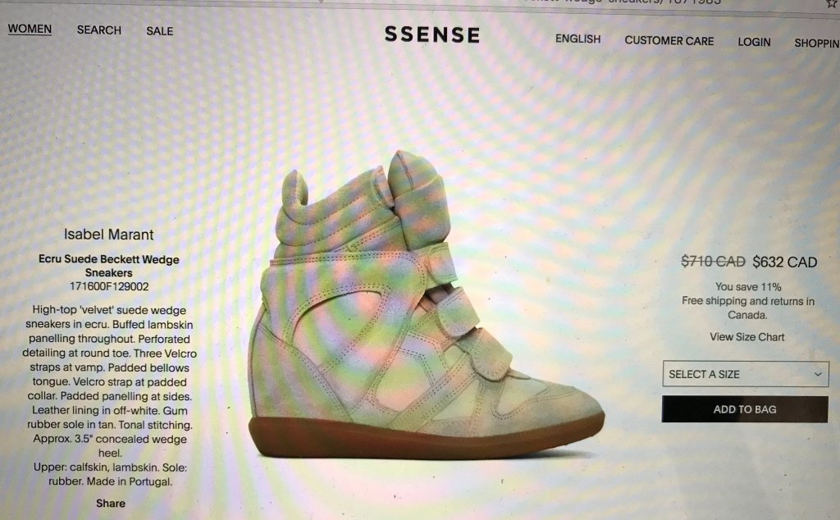Go to CUSTOMER CARE page
The width and height of the screenshot is (840, 520).
pos(669,41)
